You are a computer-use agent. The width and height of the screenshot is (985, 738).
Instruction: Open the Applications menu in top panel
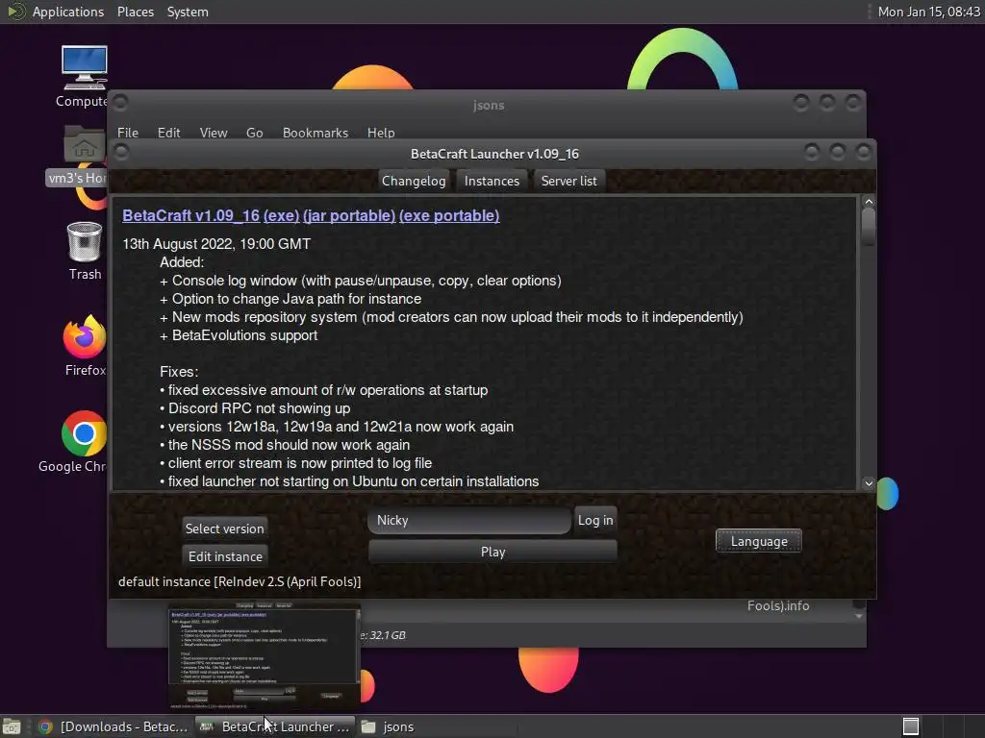[x=68, y=12]
